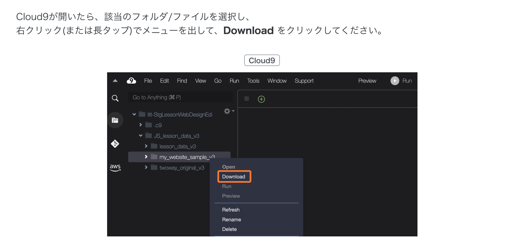Image resolution: width=524 pixels, height=241 pixels.
Task: Collapse the JS_lesson_data_v3 folder
Action: click(x=141, y=136)
